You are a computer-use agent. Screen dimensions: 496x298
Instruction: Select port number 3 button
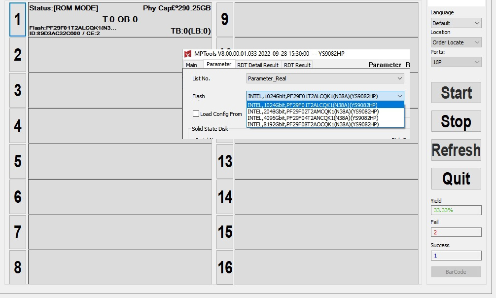[18, 90]
